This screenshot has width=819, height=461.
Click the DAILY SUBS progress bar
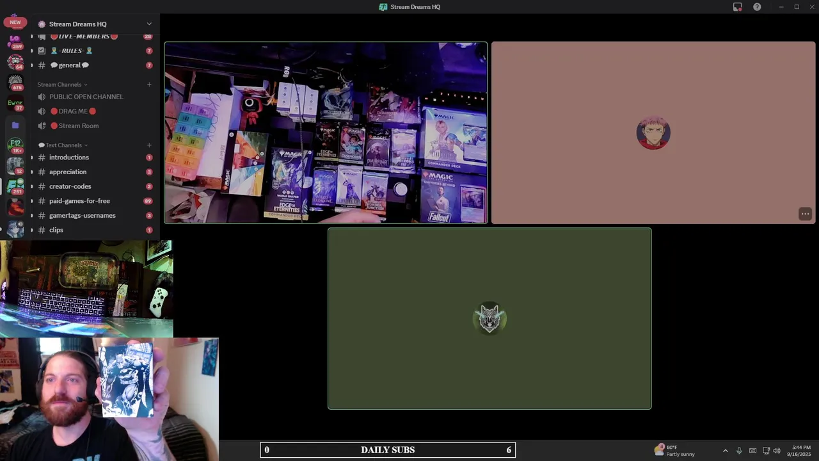(388, 450)
